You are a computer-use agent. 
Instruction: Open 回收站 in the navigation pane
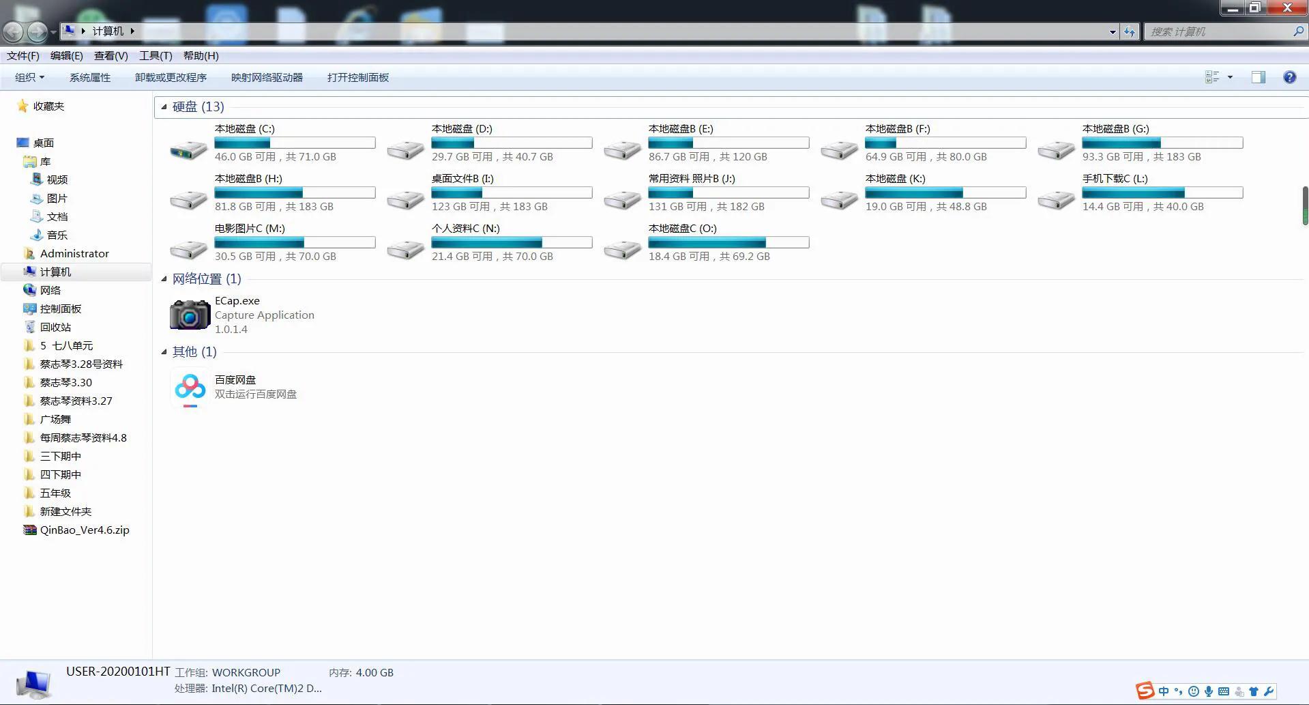(x=55, y=327)
